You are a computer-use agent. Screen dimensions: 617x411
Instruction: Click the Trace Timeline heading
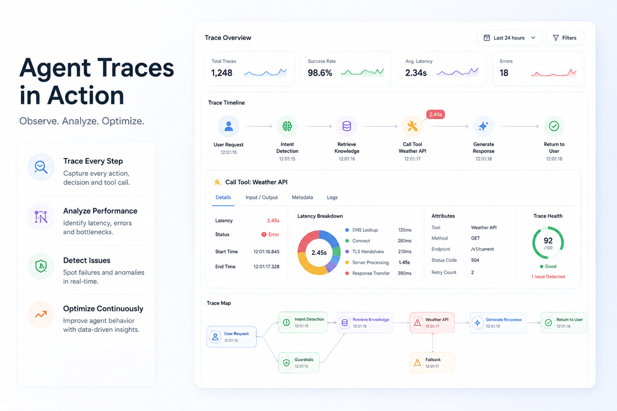(x=226, y=103)
